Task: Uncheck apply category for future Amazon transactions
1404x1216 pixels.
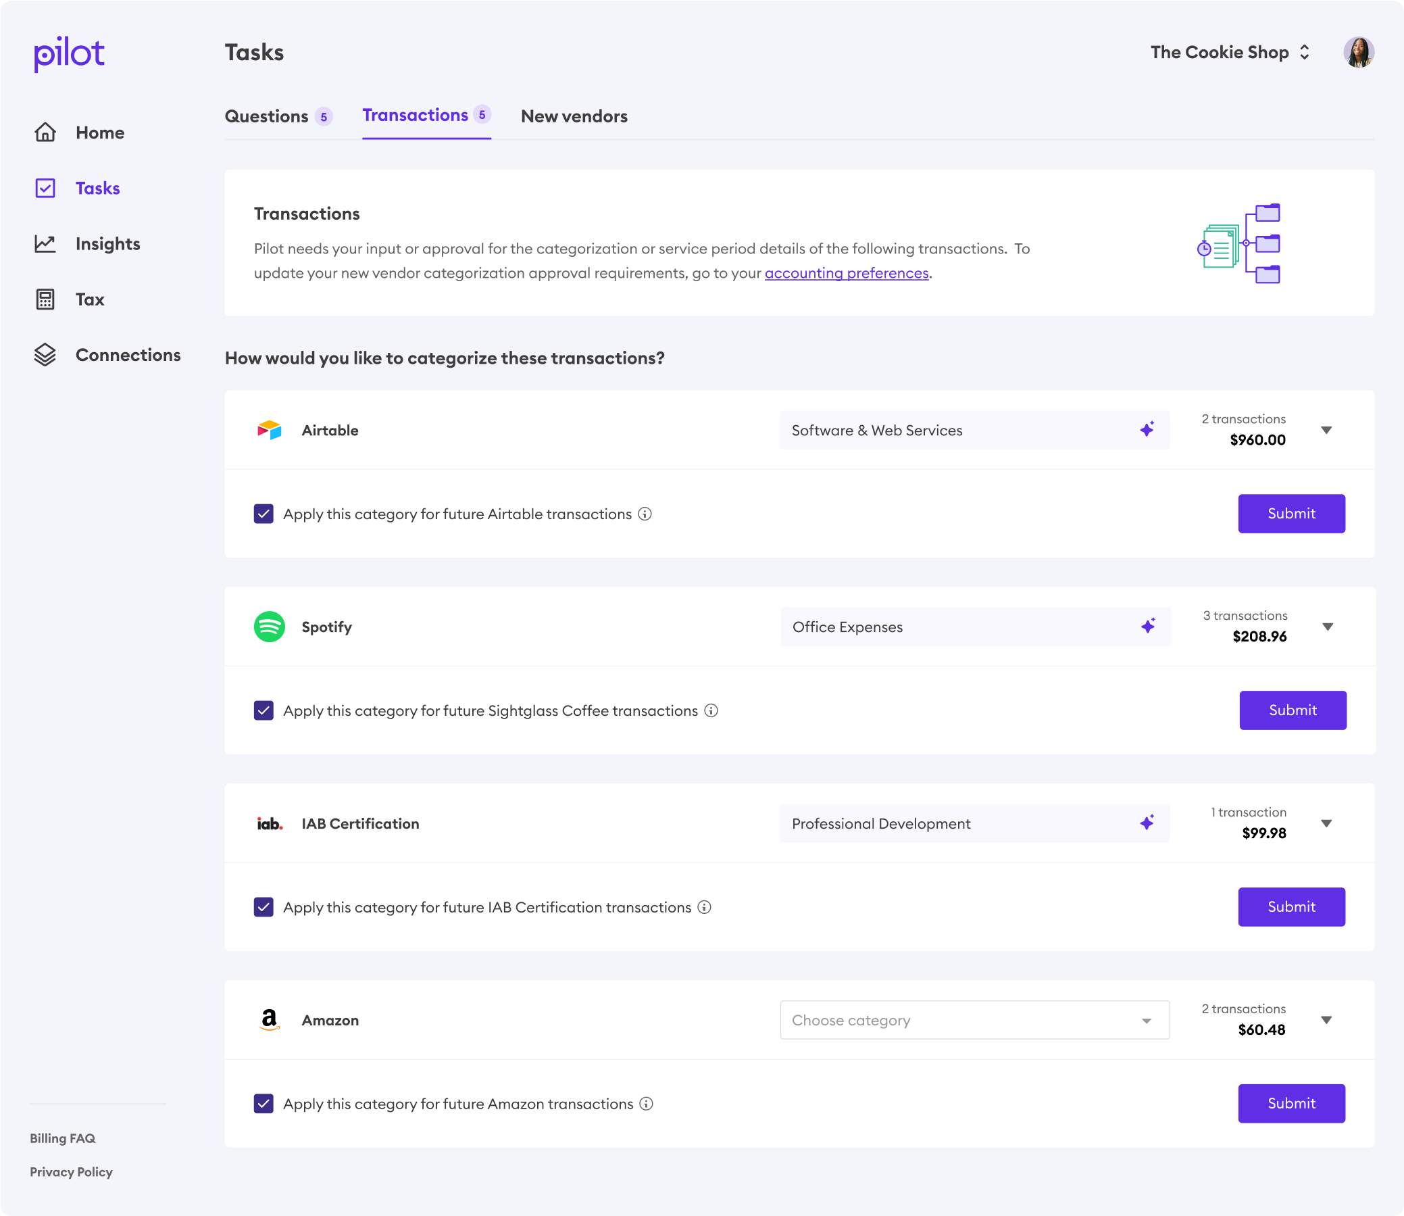Action: pyautogui.click(x=264, y=1104)
